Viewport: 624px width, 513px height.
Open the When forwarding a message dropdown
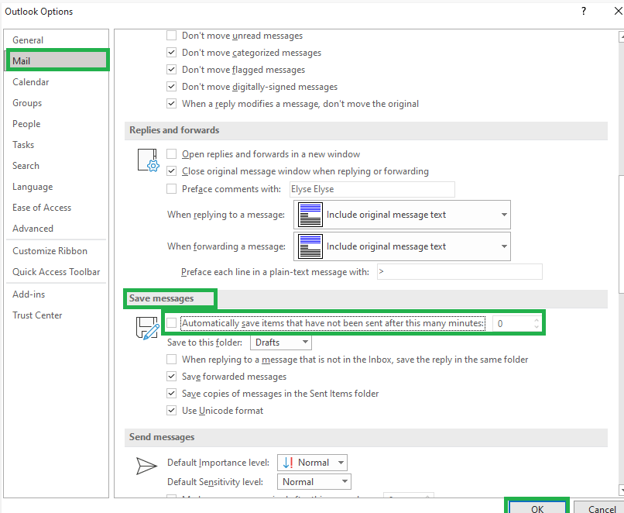pos(402,246)
